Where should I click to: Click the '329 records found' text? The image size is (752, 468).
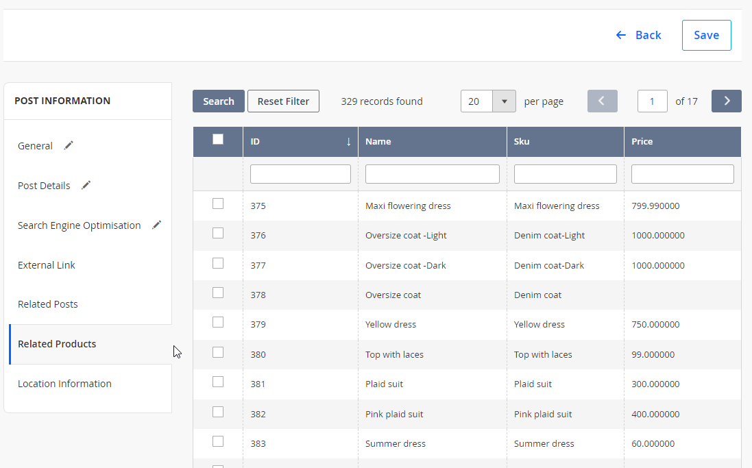(x=382, y=101)
